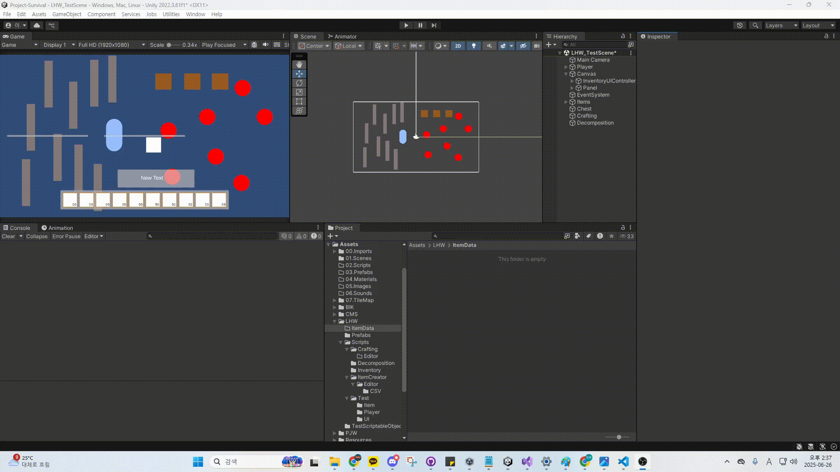Image resolution: width=840 pixels, height=472 pixels.
Task: Select the Rect transform tool
Action: click(x=299, y=101)
